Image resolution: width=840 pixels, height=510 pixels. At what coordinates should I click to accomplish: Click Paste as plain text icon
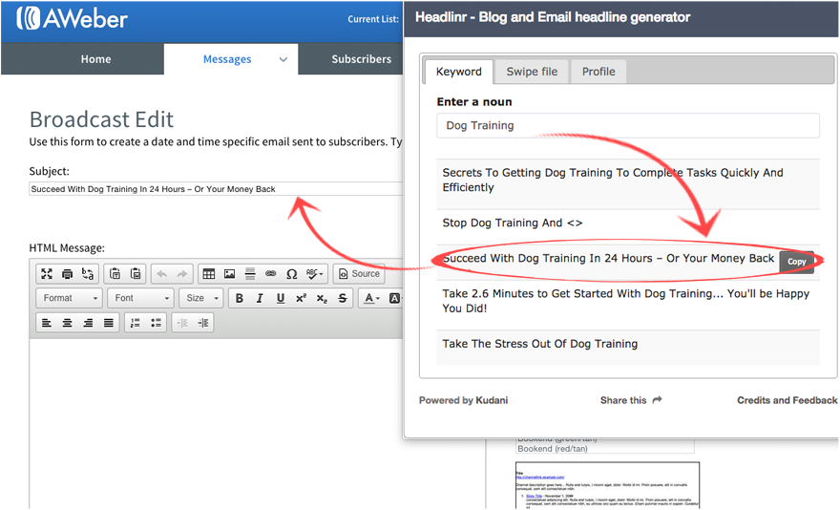click(115, 273)
